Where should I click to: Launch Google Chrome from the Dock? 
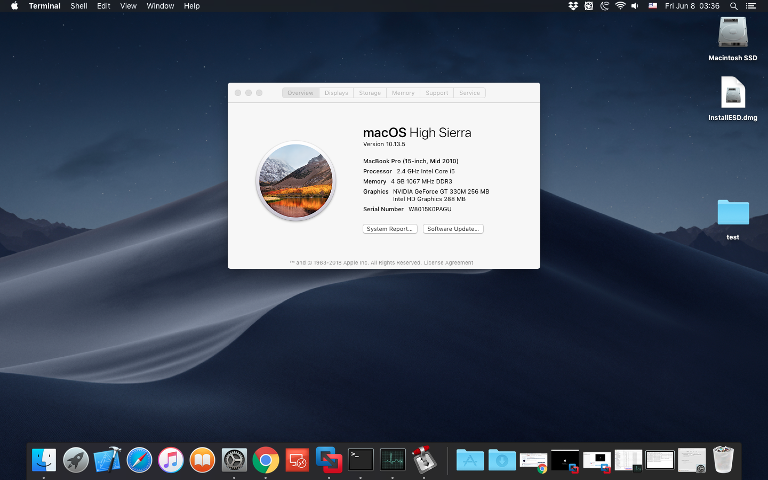266,460
